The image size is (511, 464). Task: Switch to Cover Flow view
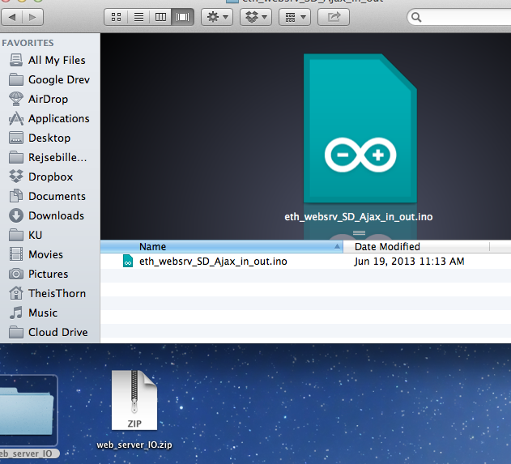[182, 17]
